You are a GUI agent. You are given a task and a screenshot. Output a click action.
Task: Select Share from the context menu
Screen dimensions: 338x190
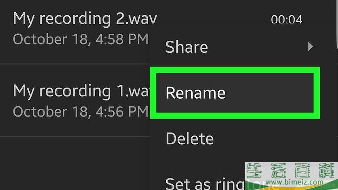[x=187, y=47]
